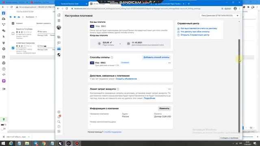Screen dimensions: 260x146
Task: Open the gear settings in background sidebar
Action: [x=4, y=49]
